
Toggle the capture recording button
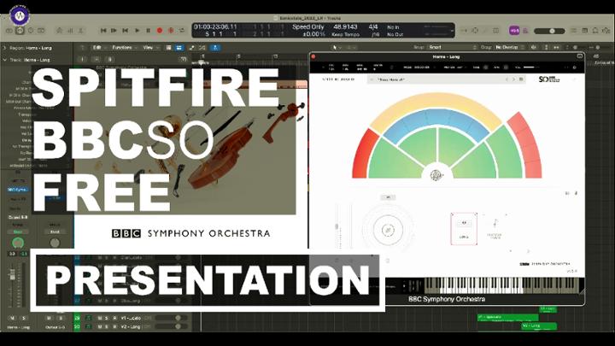coord(171,30)
